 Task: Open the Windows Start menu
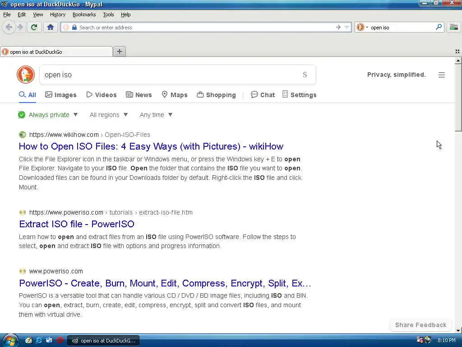pos(10,341)
